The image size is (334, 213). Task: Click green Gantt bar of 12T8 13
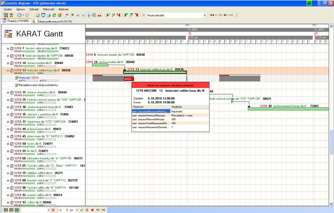[x=155, y=72]
